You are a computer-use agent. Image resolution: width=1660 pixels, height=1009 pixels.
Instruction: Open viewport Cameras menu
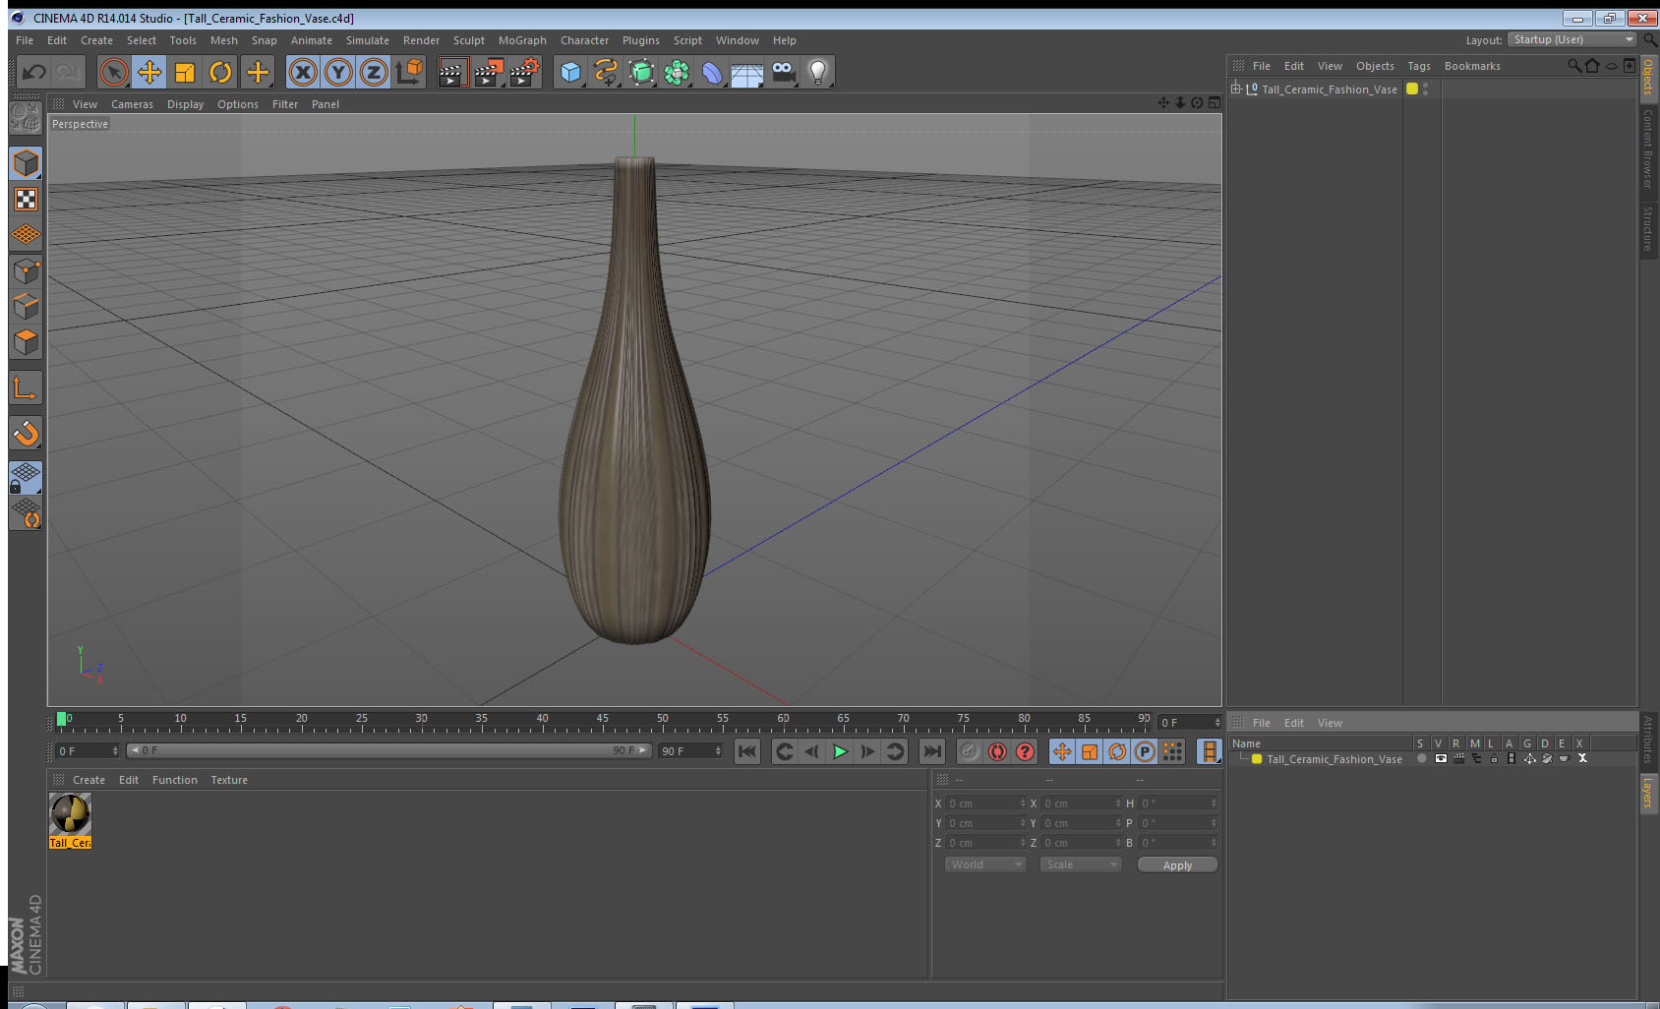[x=132, y=104]
